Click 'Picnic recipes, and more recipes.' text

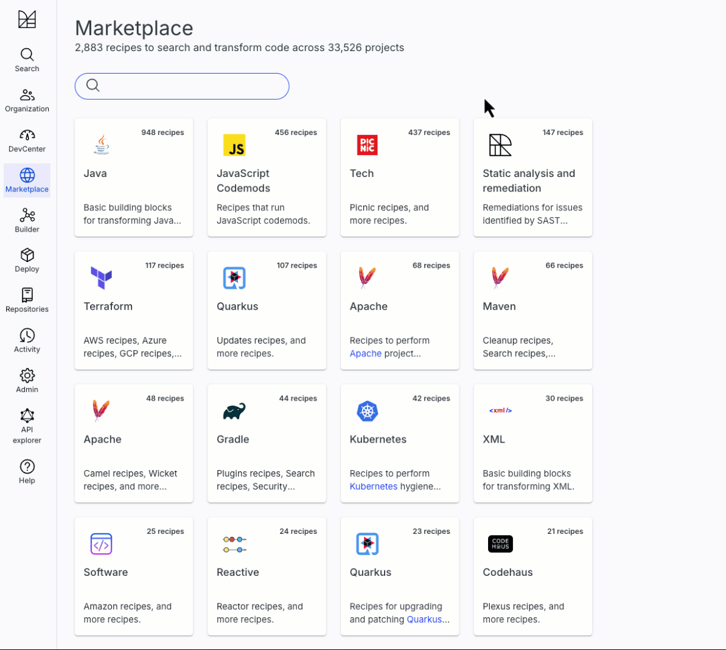click(x=389, y=214)
